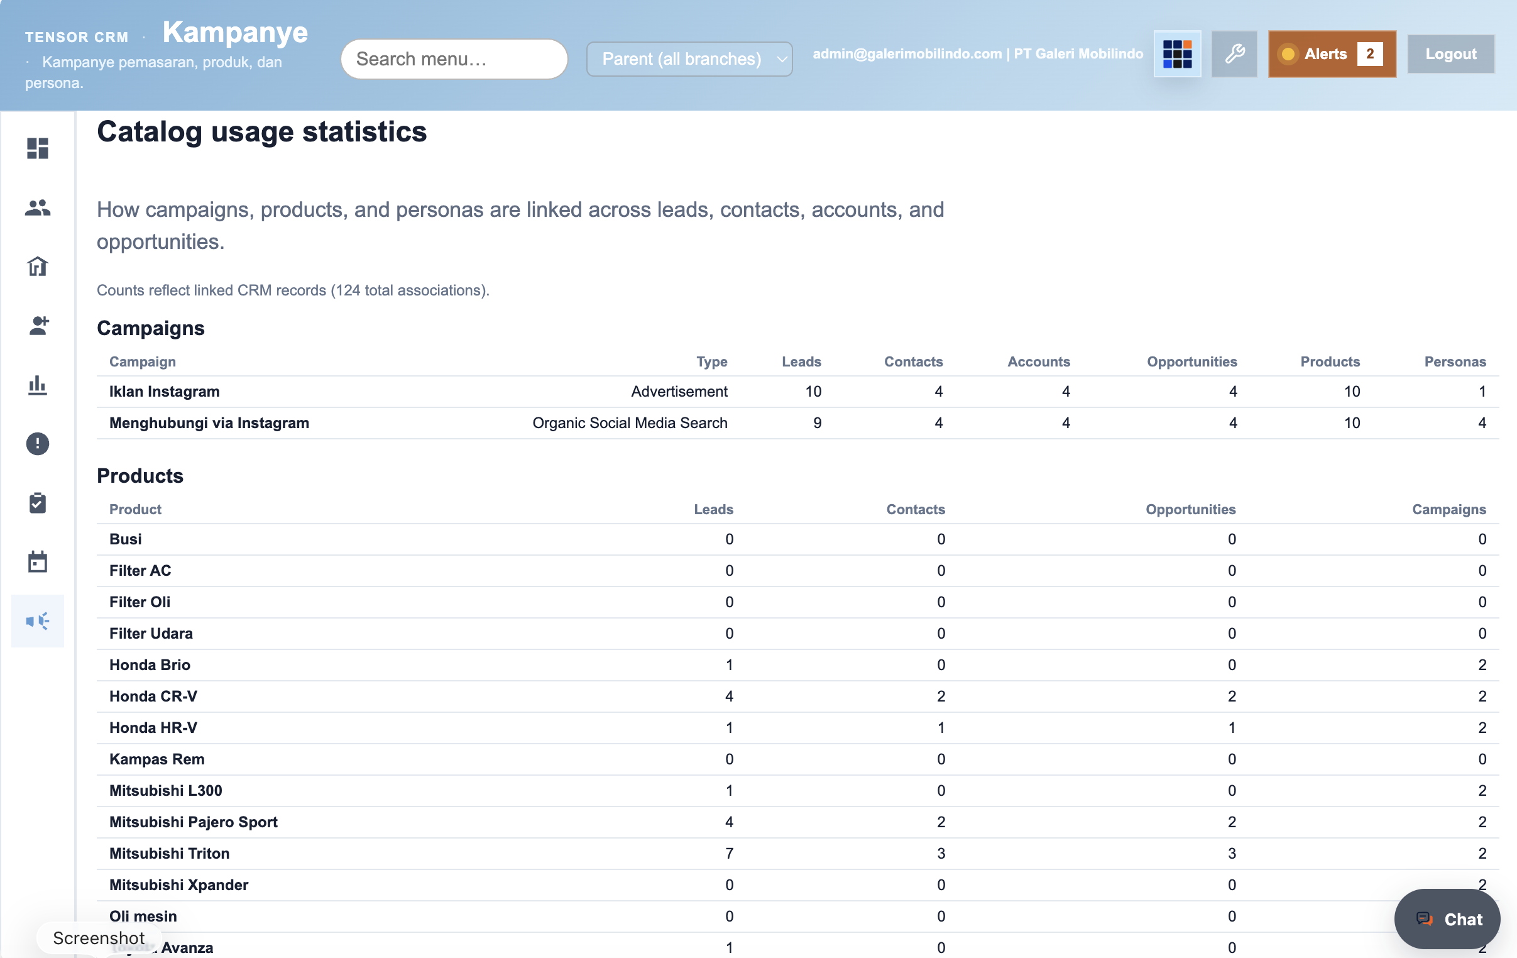Select the Iklan Instagram campaign row
Viewport: 1517px width, 958px height.
tap(797, 392)
